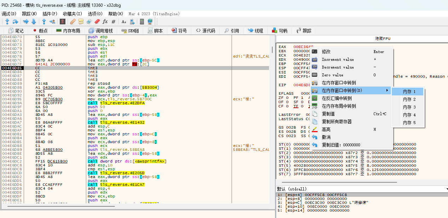Open the 调试(D) menu
Screen dimensions: 448x218
point(9,14)
